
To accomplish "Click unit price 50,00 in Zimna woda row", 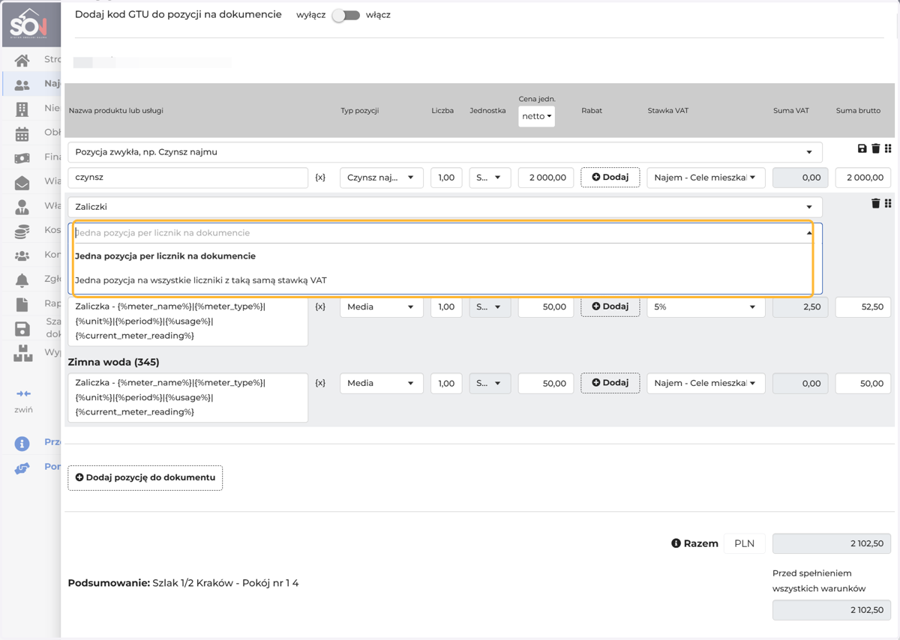I will [546, 383].
